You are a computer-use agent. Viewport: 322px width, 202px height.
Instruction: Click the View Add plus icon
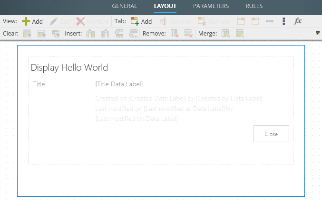click(x=26, y=21)
